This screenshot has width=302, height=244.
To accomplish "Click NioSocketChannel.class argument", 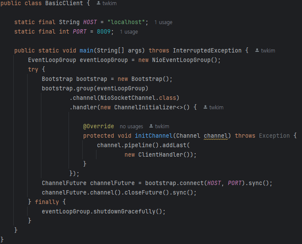I will 138,98.
